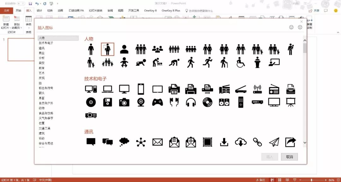341x182 pixels.
Task: Click the smiley face feedback icon
Action: 291,27
